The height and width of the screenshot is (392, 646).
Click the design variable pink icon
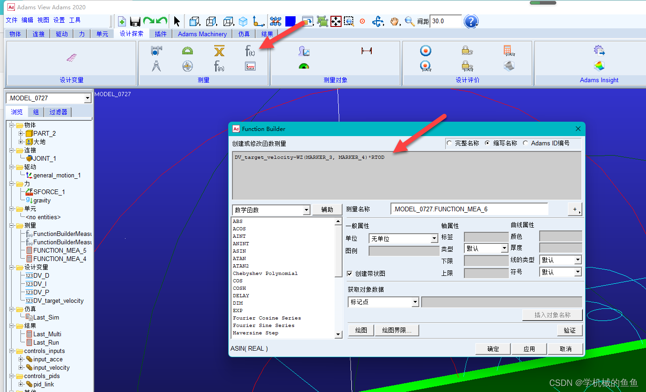72,58
